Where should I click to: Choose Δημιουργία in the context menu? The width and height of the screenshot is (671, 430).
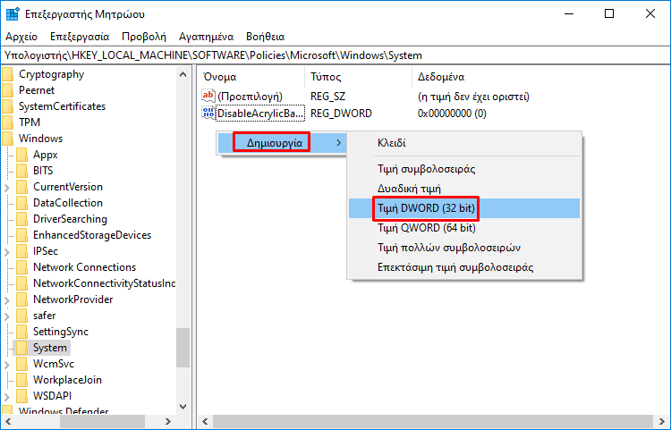(282, 143)
